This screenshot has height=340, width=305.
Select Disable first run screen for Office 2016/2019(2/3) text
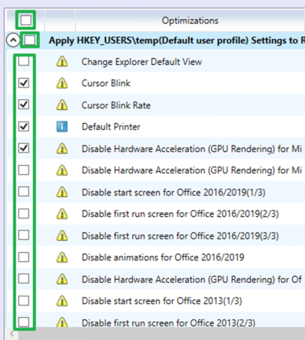180,214
